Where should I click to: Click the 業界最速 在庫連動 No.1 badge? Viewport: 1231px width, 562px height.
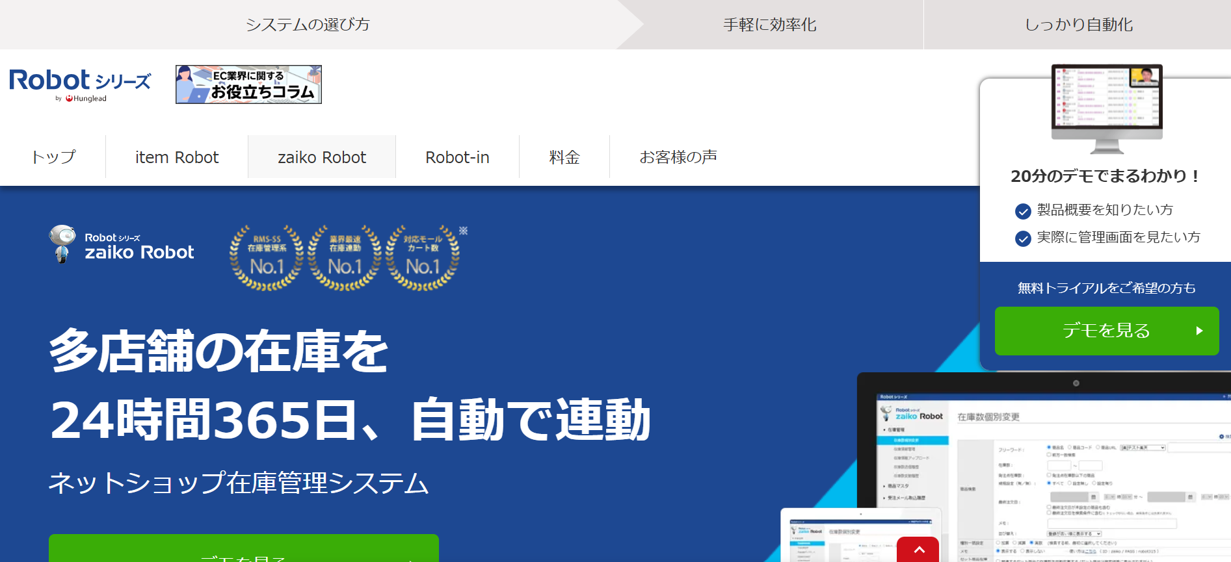(x=345, y=257)
